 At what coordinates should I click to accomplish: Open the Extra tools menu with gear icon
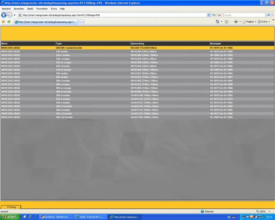point(264,21)
